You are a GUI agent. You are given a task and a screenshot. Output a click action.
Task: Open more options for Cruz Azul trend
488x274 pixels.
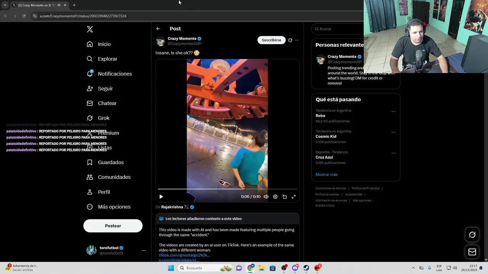pos(393,153)
